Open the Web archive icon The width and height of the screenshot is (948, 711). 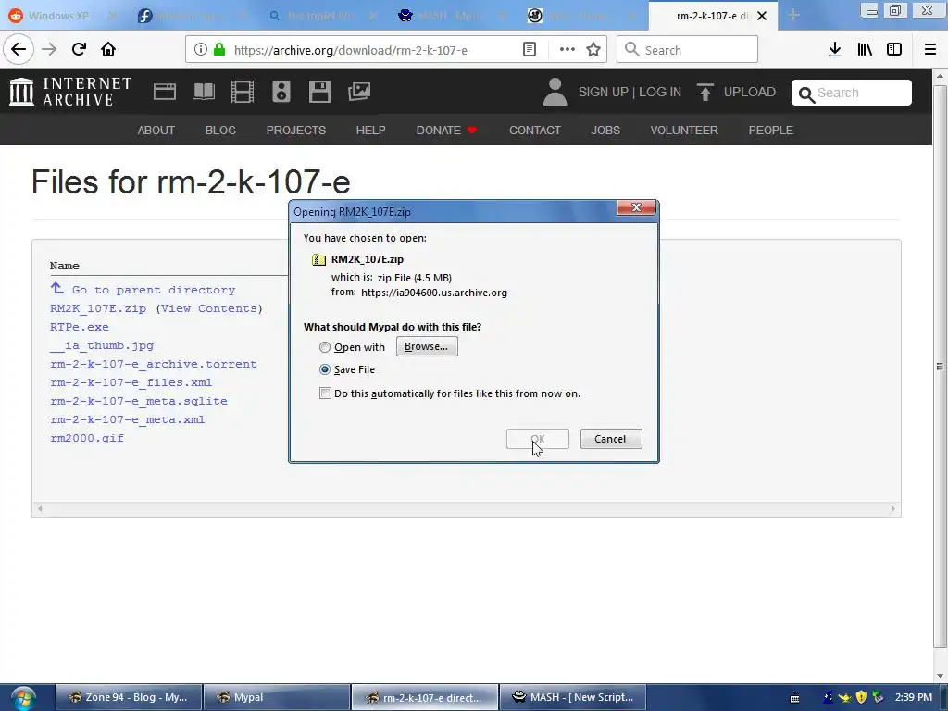(x=165, y=92)
